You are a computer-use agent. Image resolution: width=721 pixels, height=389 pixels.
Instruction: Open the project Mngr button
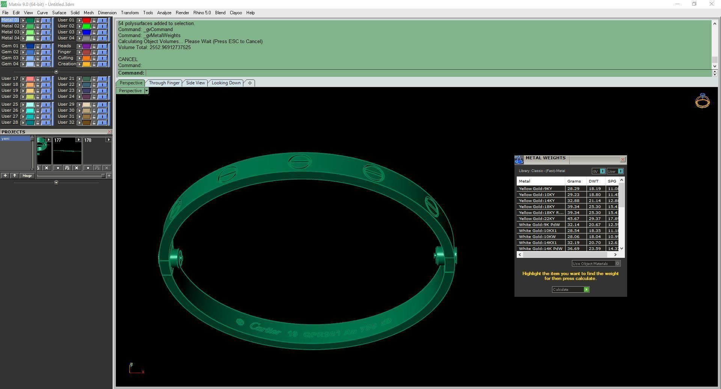click(27, 175)
